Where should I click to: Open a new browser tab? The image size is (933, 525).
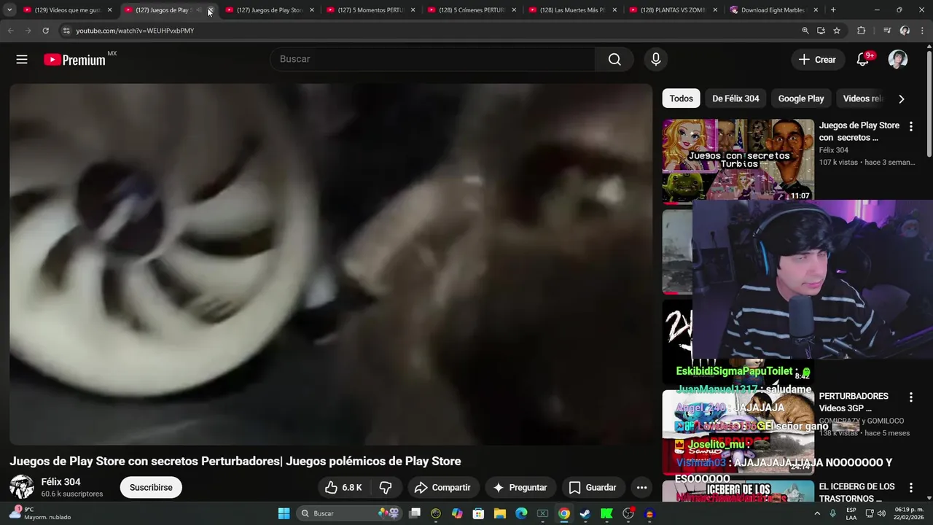point(833,10)
